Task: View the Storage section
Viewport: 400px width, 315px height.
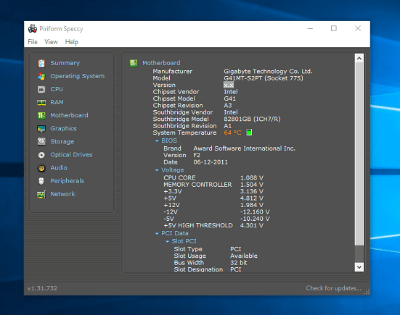Action: coord(62,142)
